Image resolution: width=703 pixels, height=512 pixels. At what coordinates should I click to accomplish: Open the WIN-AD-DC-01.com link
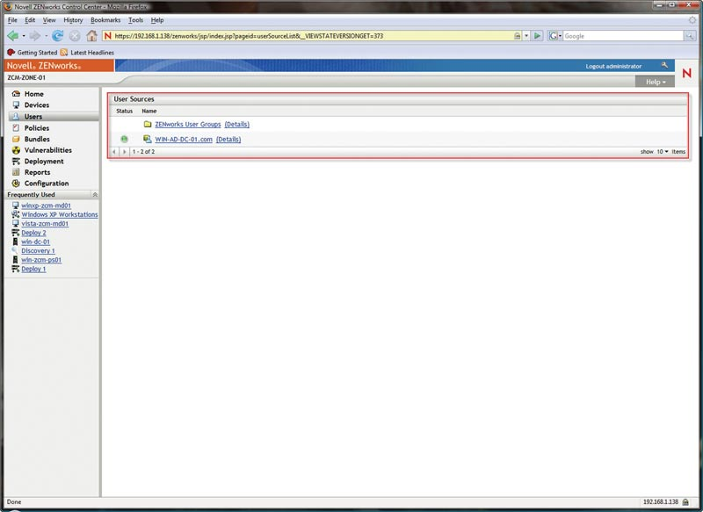184,140
